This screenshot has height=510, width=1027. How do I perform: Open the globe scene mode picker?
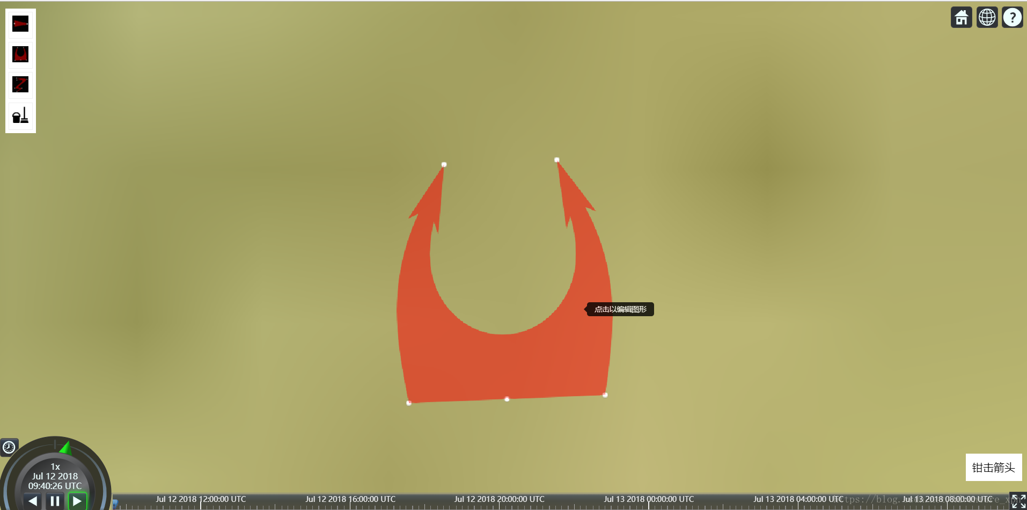[987, 17]
